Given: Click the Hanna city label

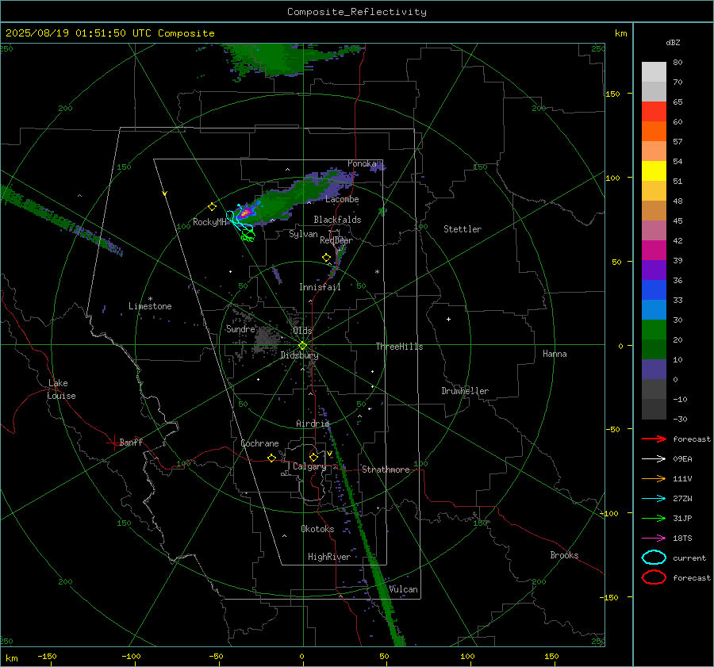Looking at the screenshot, I should click(555, 354).
